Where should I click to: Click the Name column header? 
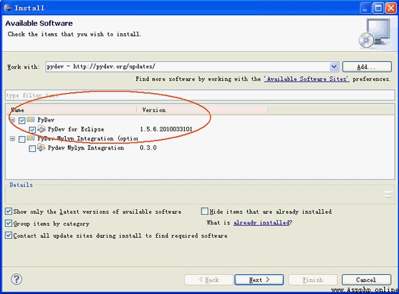pyautogui.click(x=72, y=110)
